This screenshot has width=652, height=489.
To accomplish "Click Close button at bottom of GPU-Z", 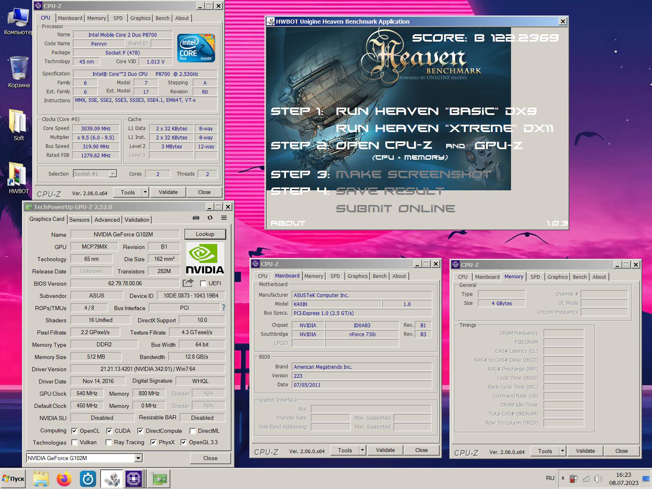I will click(x=210, y=458).
